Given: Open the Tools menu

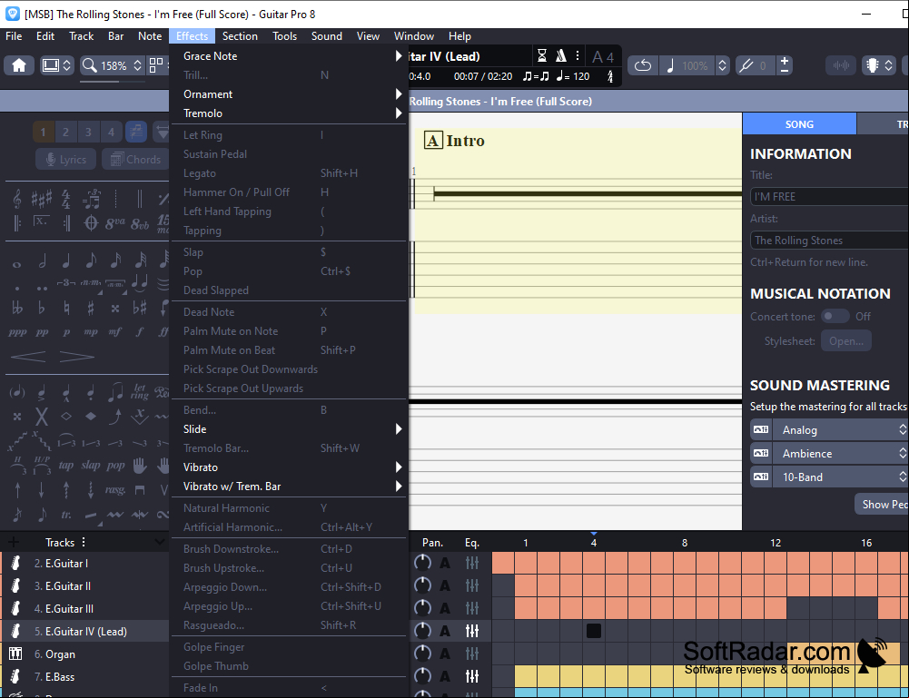Looking at the screenshot, I should tap(284, 36).
